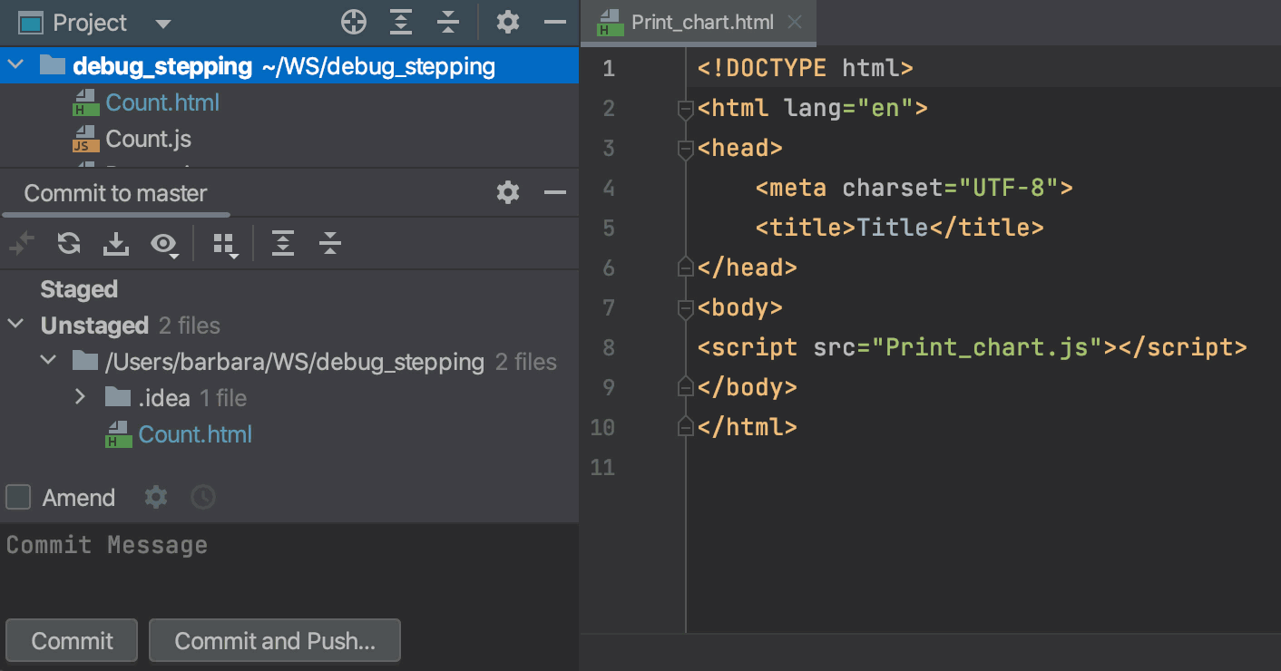This screenshot has height=671, width=1281.
Task: Select Count.html under Unstaged changes
Action: click(x=195, y=434)
